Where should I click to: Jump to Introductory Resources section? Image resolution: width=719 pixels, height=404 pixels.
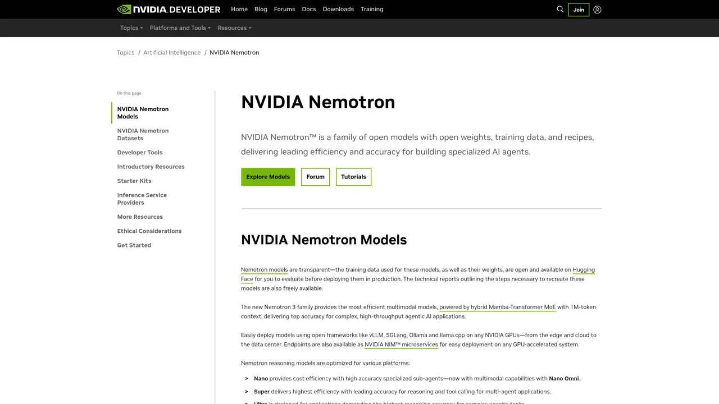pos(151,167)
